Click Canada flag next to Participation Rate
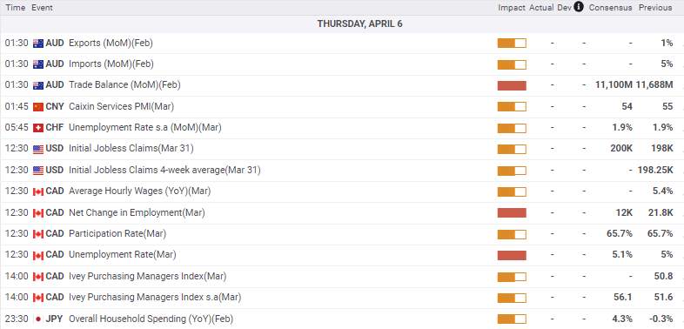The width and height of the screenshot is (684, 329). coord(38,234)
